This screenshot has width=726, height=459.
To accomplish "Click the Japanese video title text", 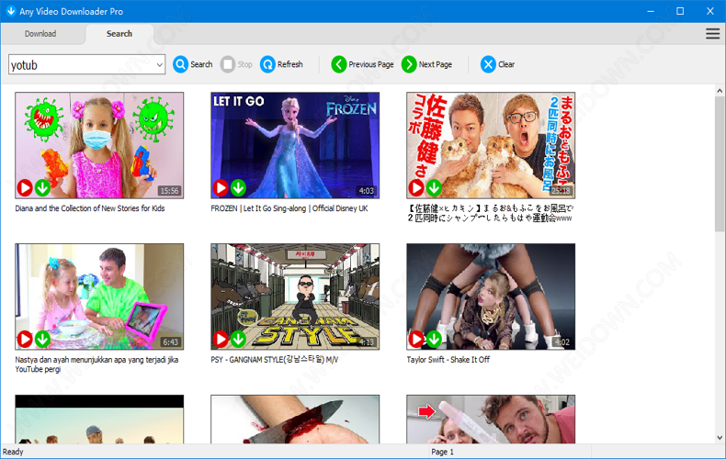I will click(491, 213).
